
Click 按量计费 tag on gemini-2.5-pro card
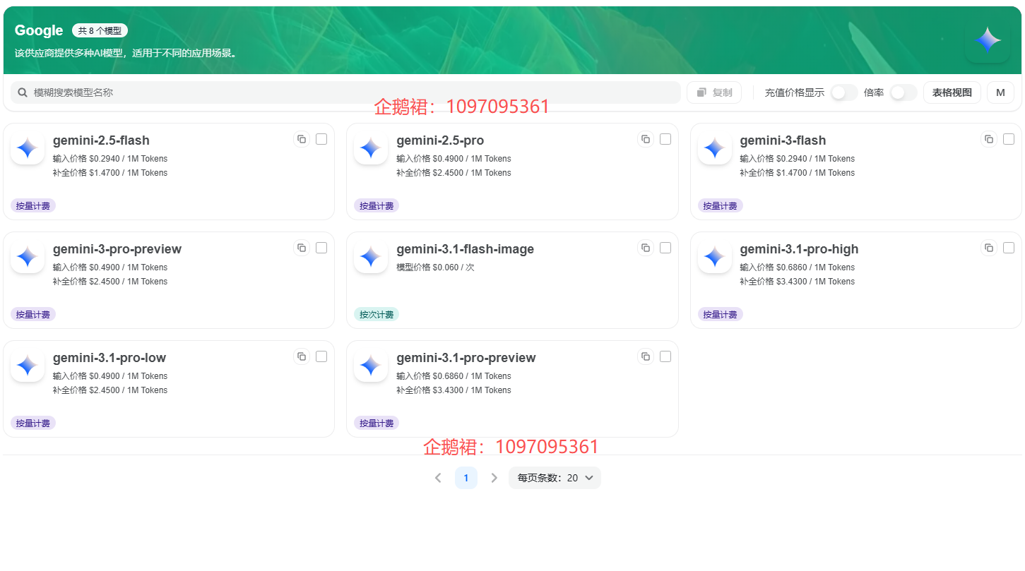[377, 205]
